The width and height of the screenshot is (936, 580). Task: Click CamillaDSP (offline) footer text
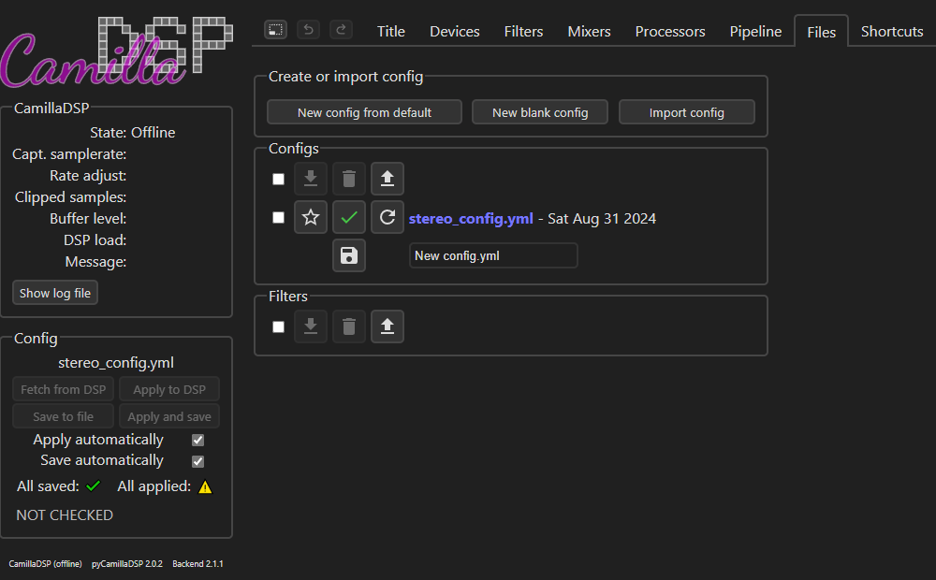(x=45, y=564)
